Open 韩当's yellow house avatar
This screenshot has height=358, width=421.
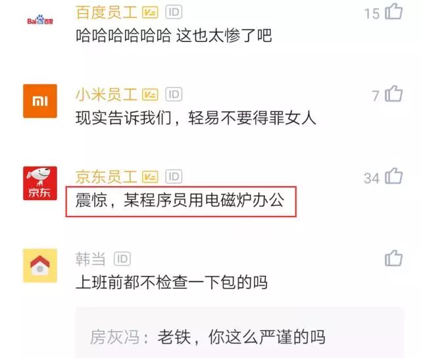(x=40, y=266)
